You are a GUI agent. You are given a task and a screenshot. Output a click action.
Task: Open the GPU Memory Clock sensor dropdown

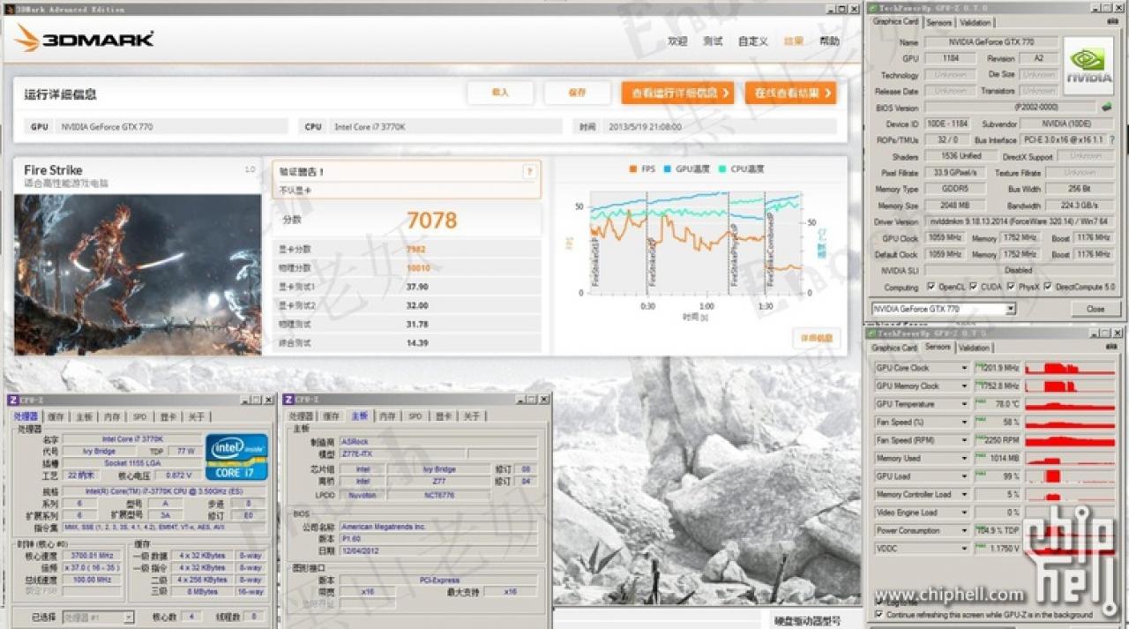point(964,386)
